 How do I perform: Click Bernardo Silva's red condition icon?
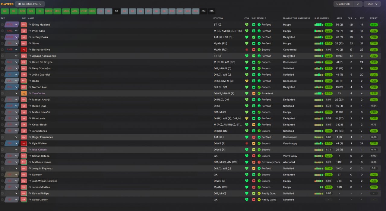247,50
